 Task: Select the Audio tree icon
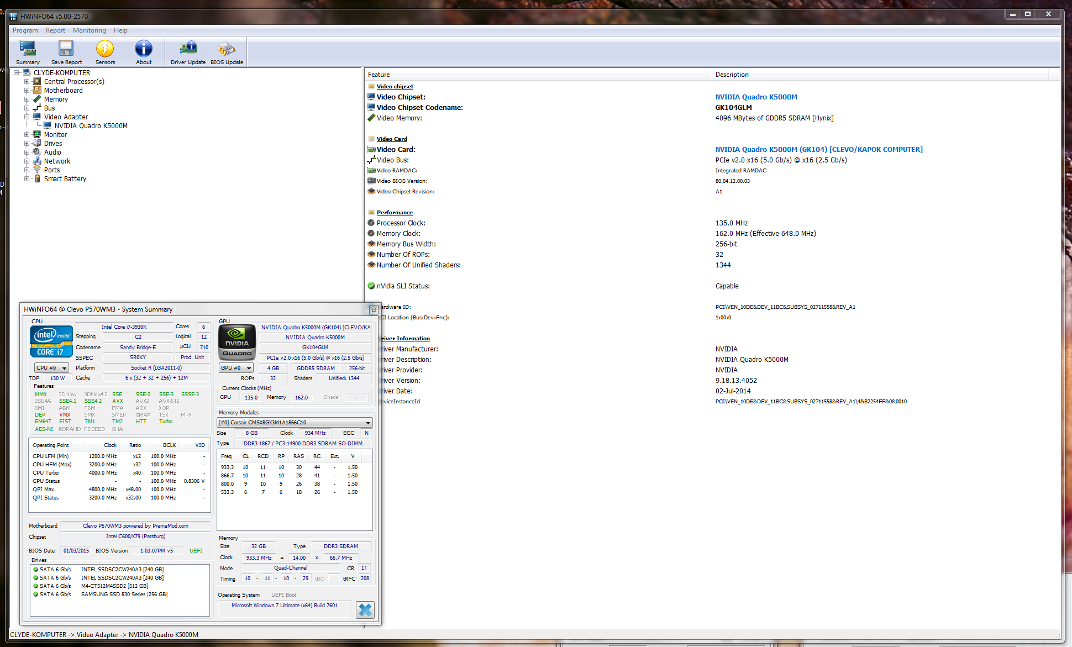pos(37,152)
